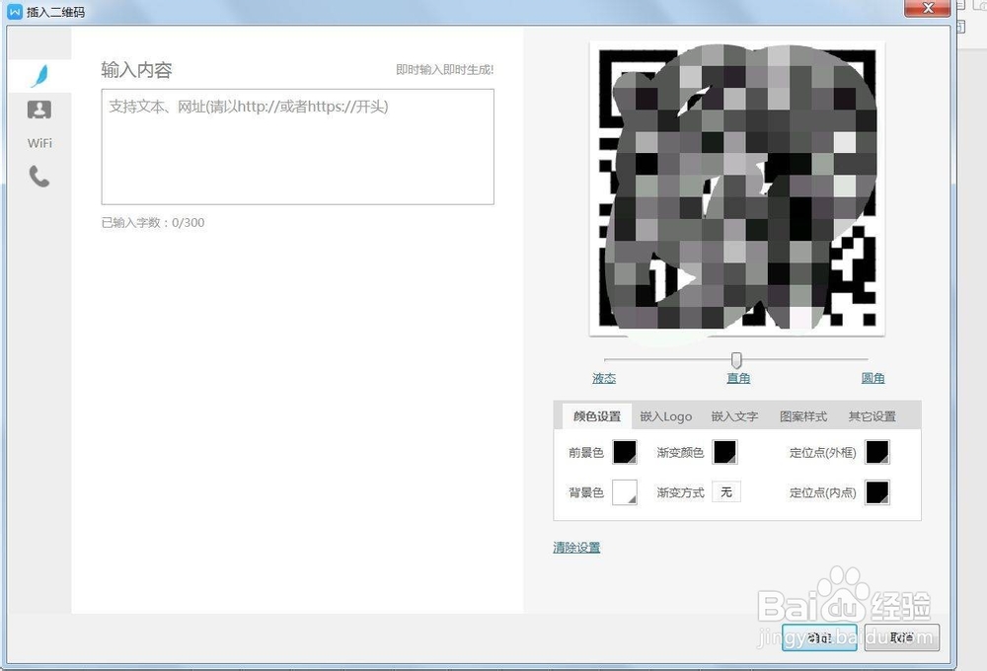The image size is (987, 671).
Task: Pick the 定位点(内点) color swatch
Action: point(877,492)
